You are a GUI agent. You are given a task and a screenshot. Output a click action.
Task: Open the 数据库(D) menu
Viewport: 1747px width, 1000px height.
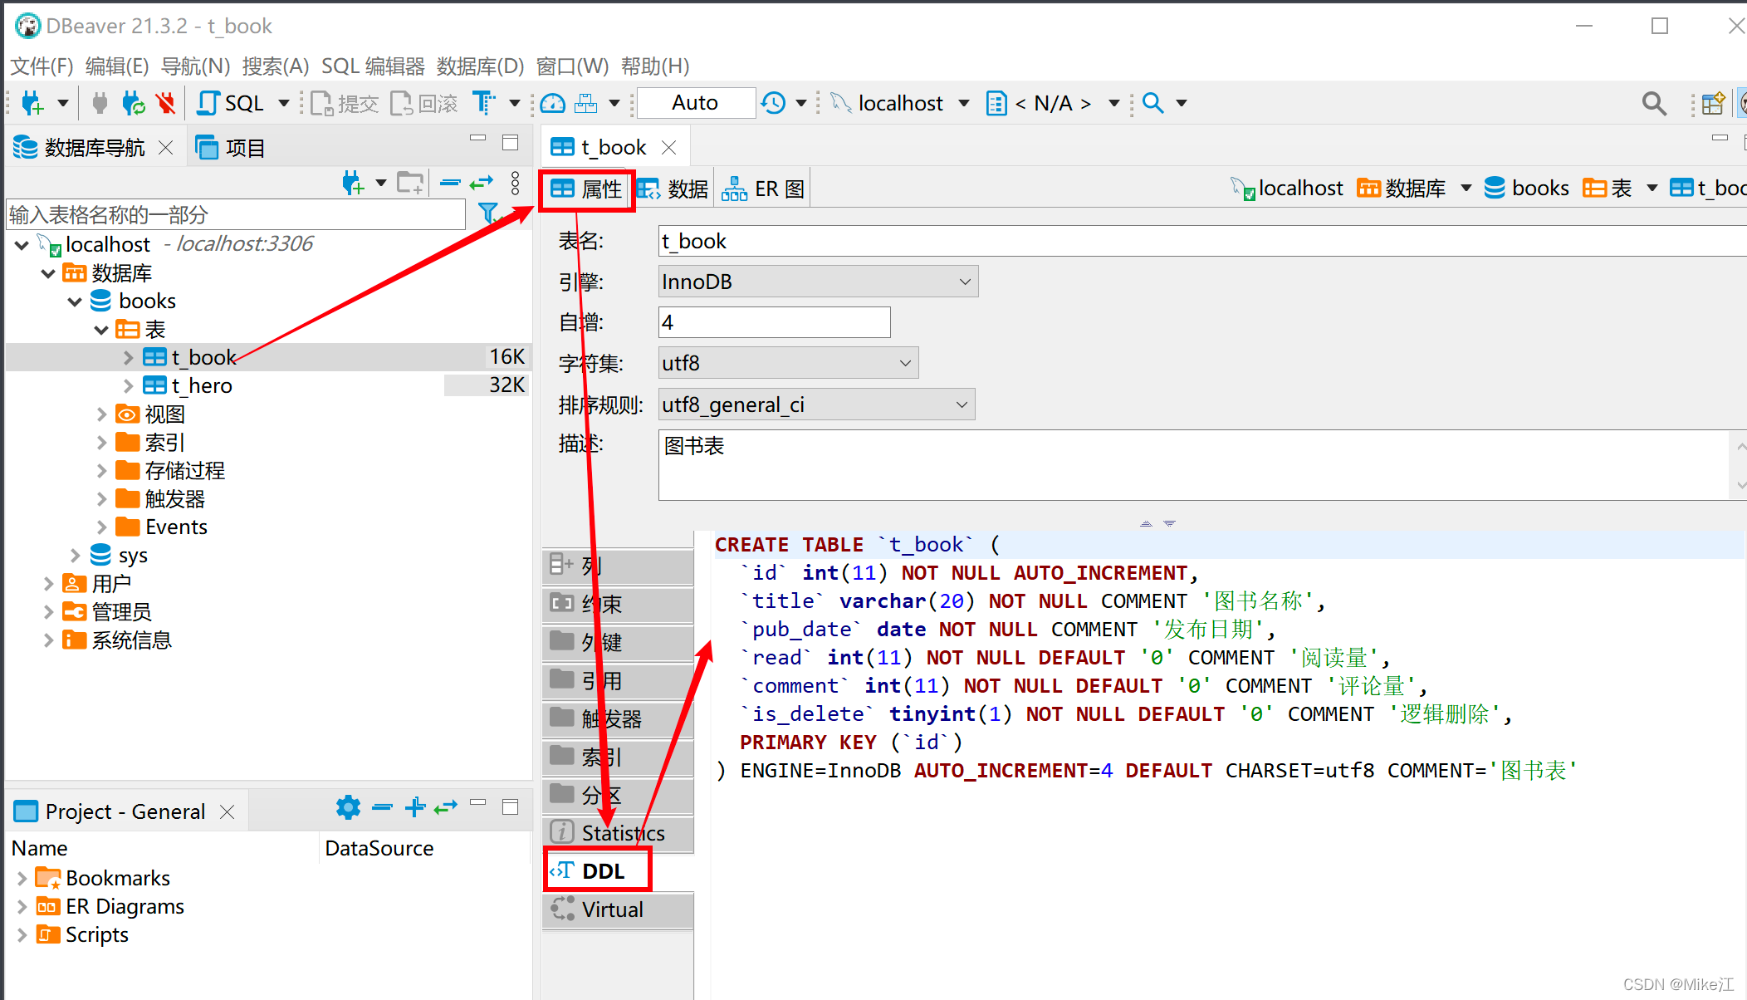point(480,66)
